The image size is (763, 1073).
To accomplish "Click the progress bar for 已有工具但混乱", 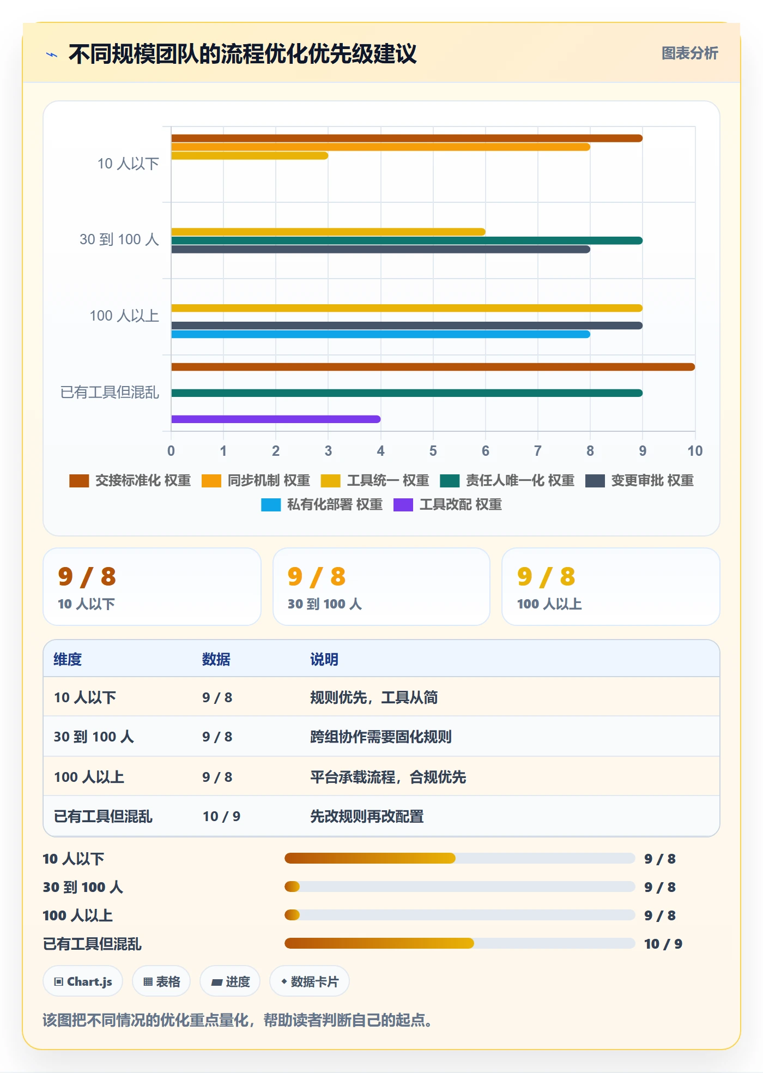I will click(x=459, y=943).
